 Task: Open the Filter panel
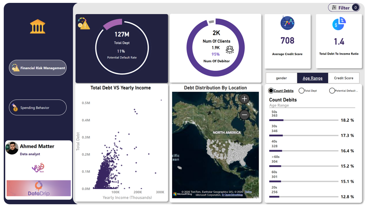tap(344, 8)
